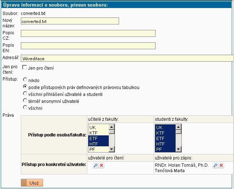Click red delete icon for write users

tap(221, 166)
